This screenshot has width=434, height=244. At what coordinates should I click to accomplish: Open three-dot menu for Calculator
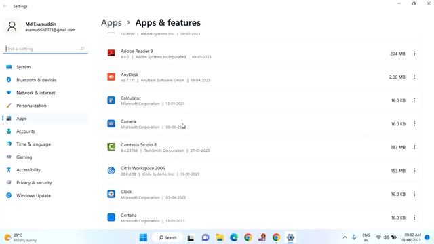[x=414, y=100]
